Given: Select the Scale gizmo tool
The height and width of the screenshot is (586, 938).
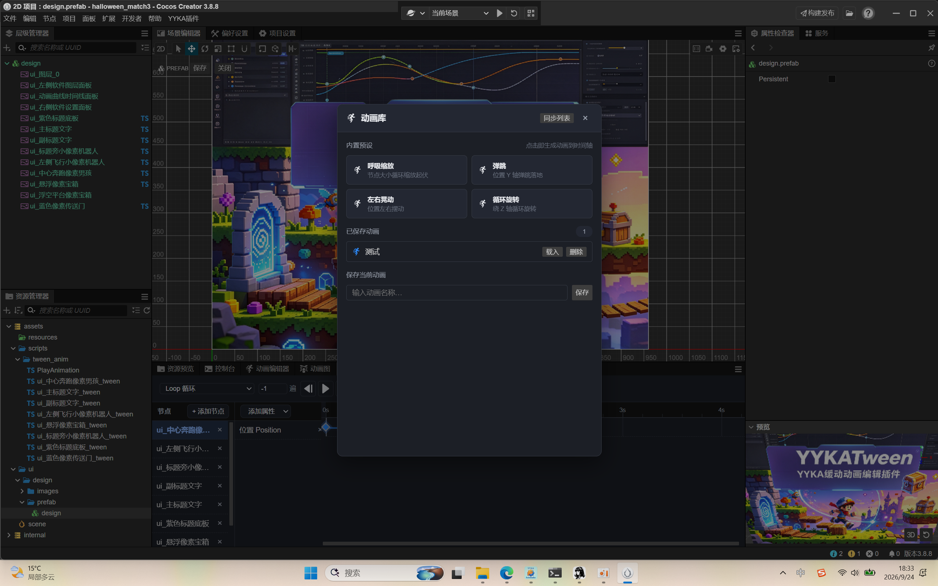Looking at the screenshot, I should pyautogui.click(x=218, y=49).
